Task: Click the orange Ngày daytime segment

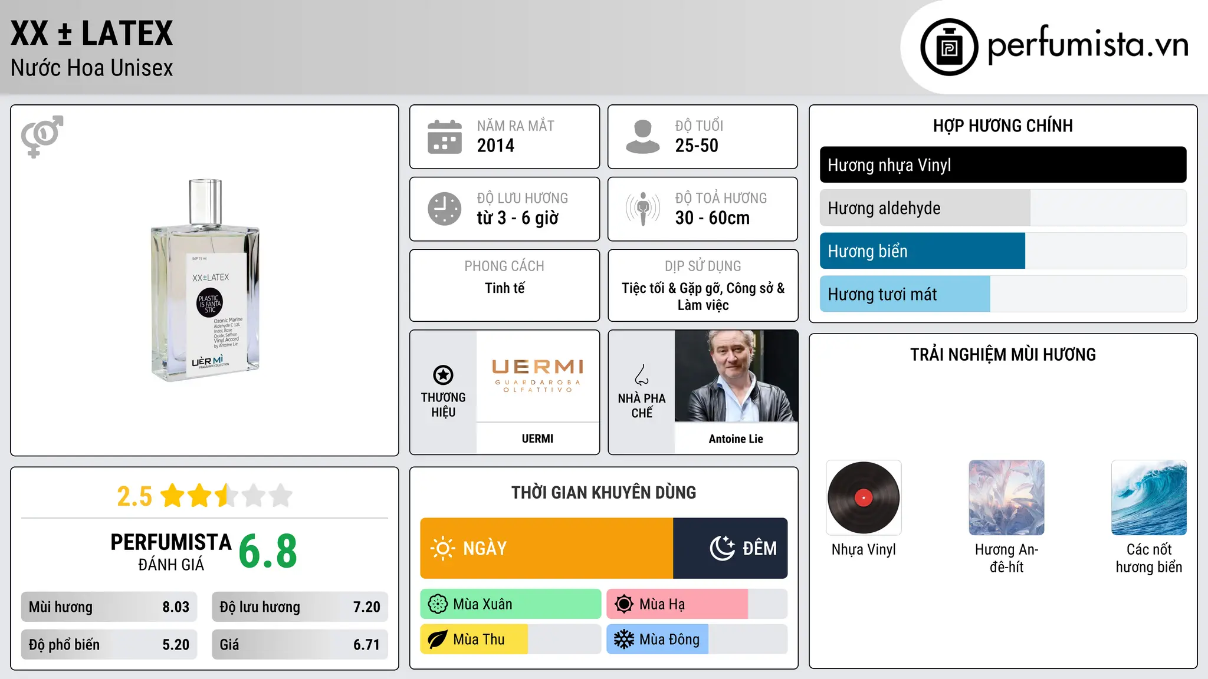Action: pyautogui.click(x=547, y=548)
